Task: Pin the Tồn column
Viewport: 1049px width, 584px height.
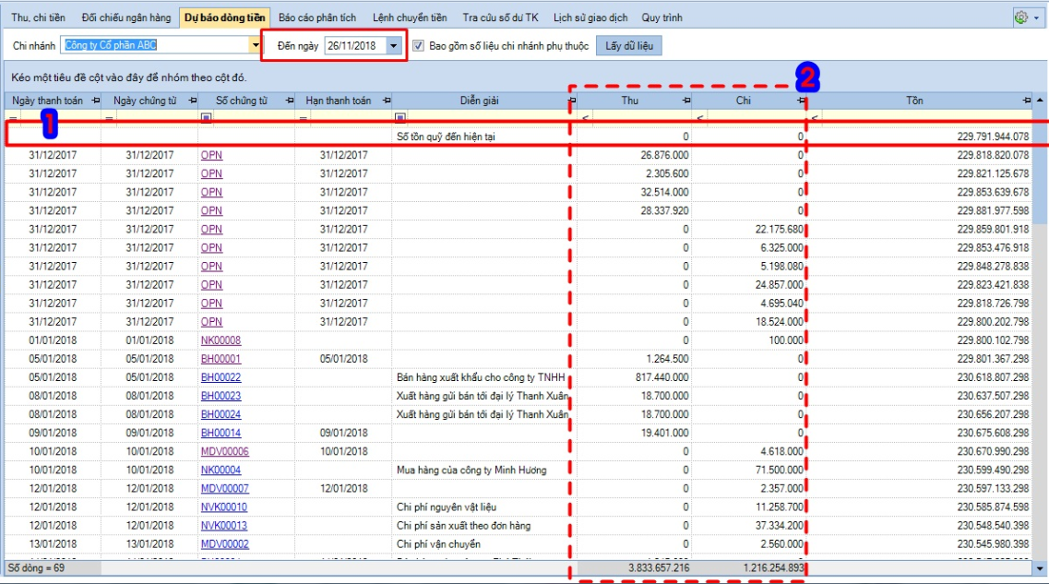Action: coord(1027,101)
